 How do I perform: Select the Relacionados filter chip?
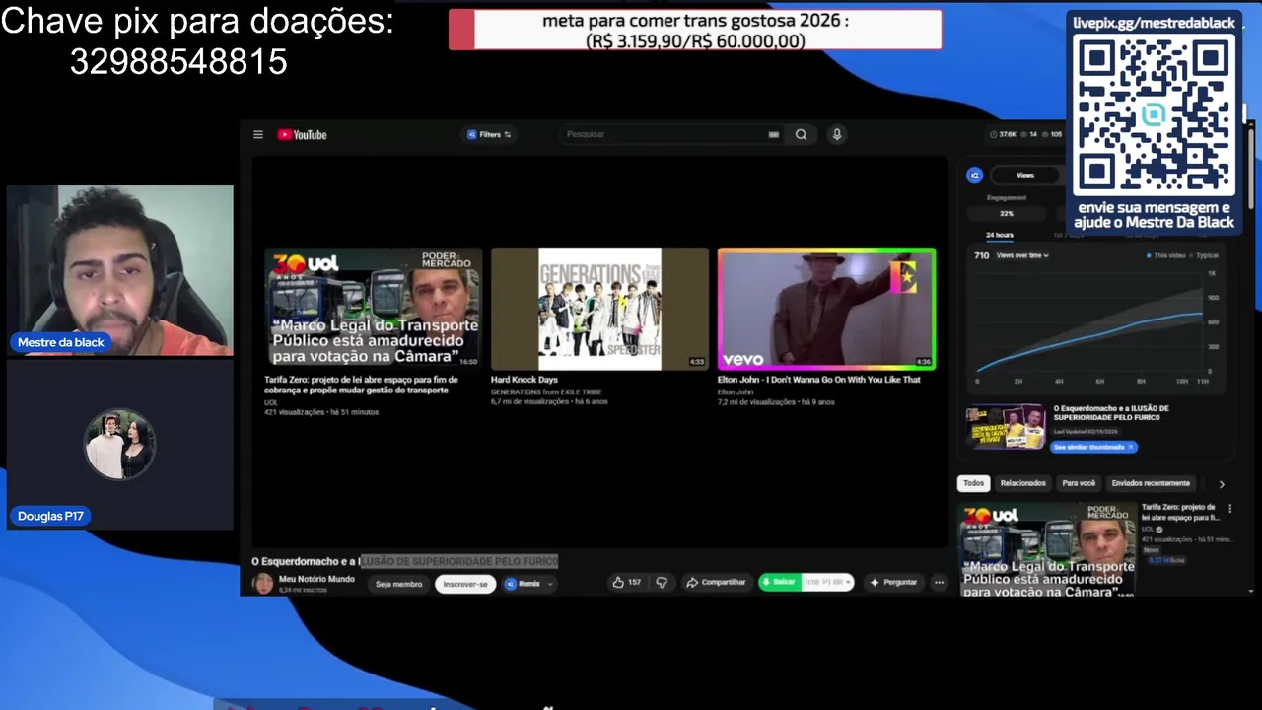tap(1022, 483)
